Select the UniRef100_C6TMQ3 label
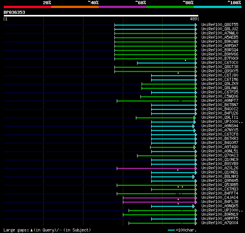245x233 pixels. click(x=220, y=189)
